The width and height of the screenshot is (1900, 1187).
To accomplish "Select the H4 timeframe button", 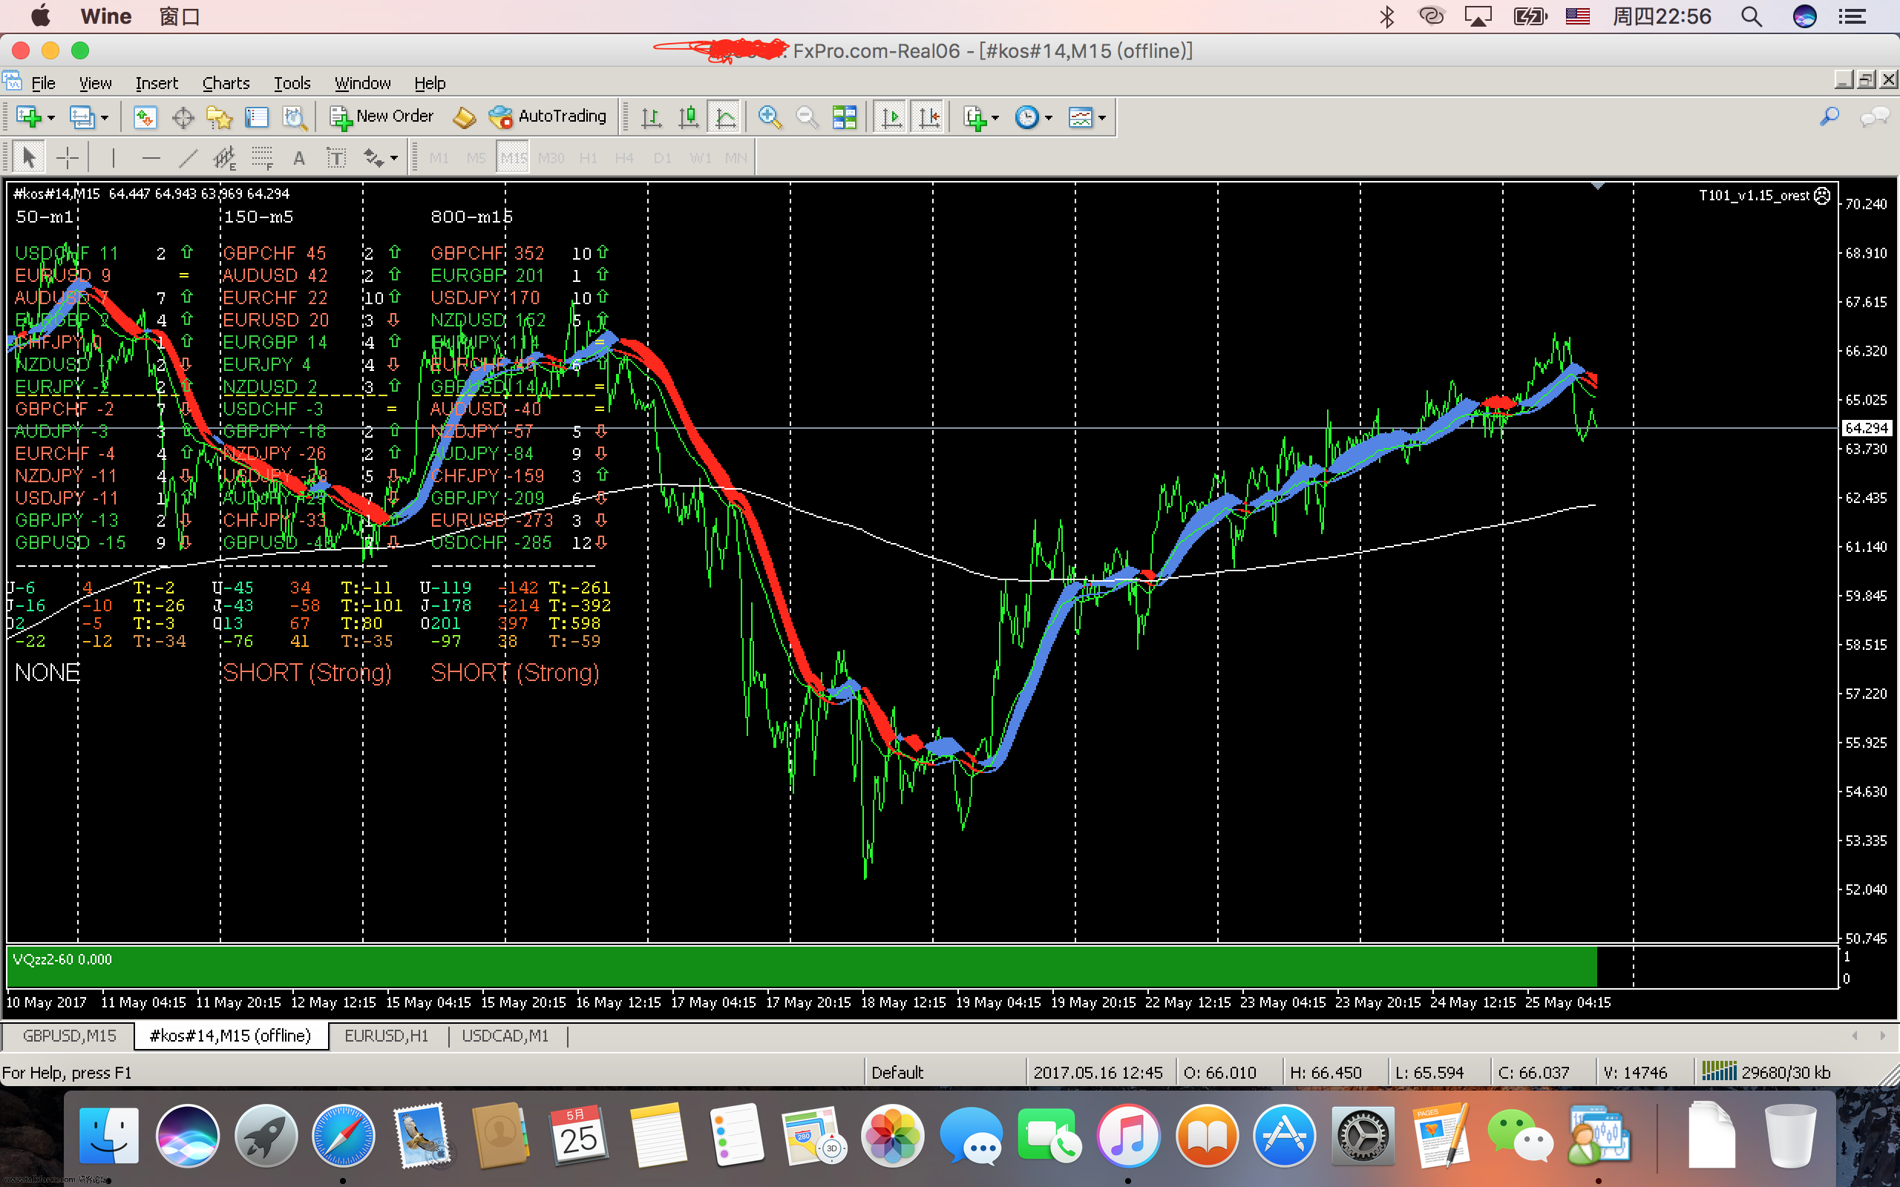I will 624,158.
